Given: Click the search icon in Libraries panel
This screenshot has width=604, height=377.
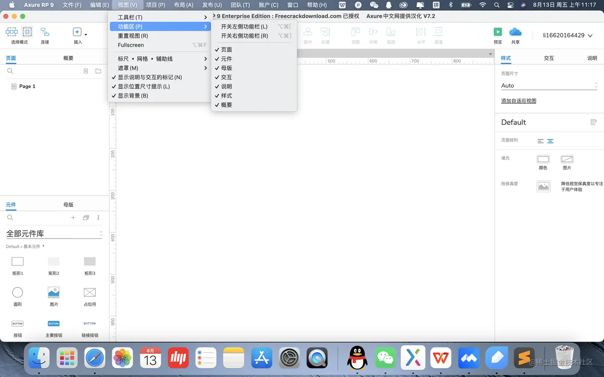Looking at the screenshot, I should (x=10, y=218).
